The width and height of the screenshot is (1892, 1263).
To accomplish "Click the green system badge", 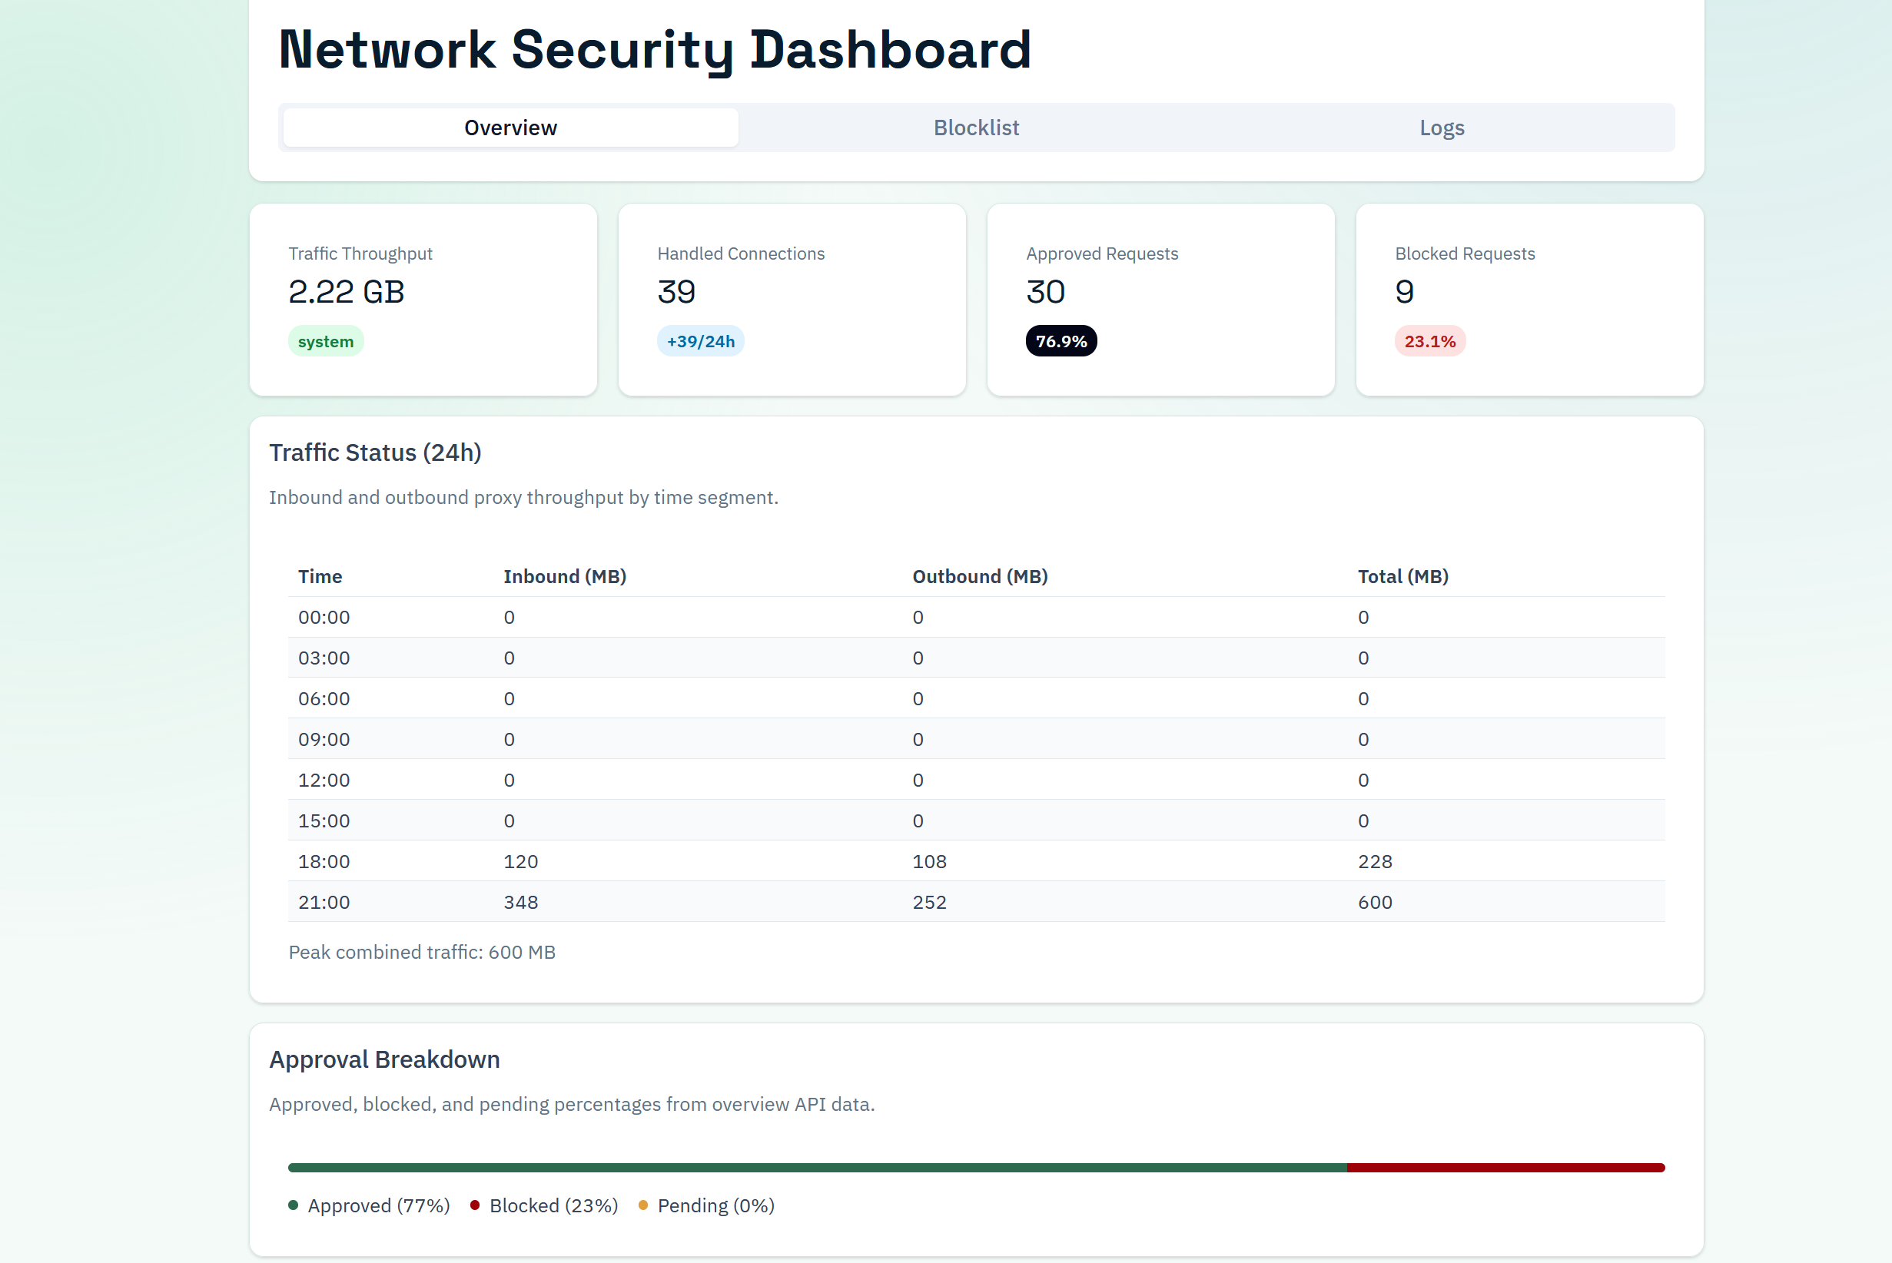I will (326, 341).
